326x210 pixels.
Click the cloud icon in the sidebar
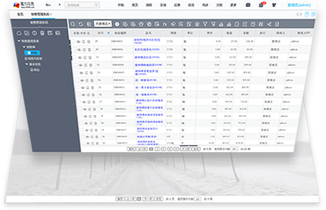coord(19,33)
